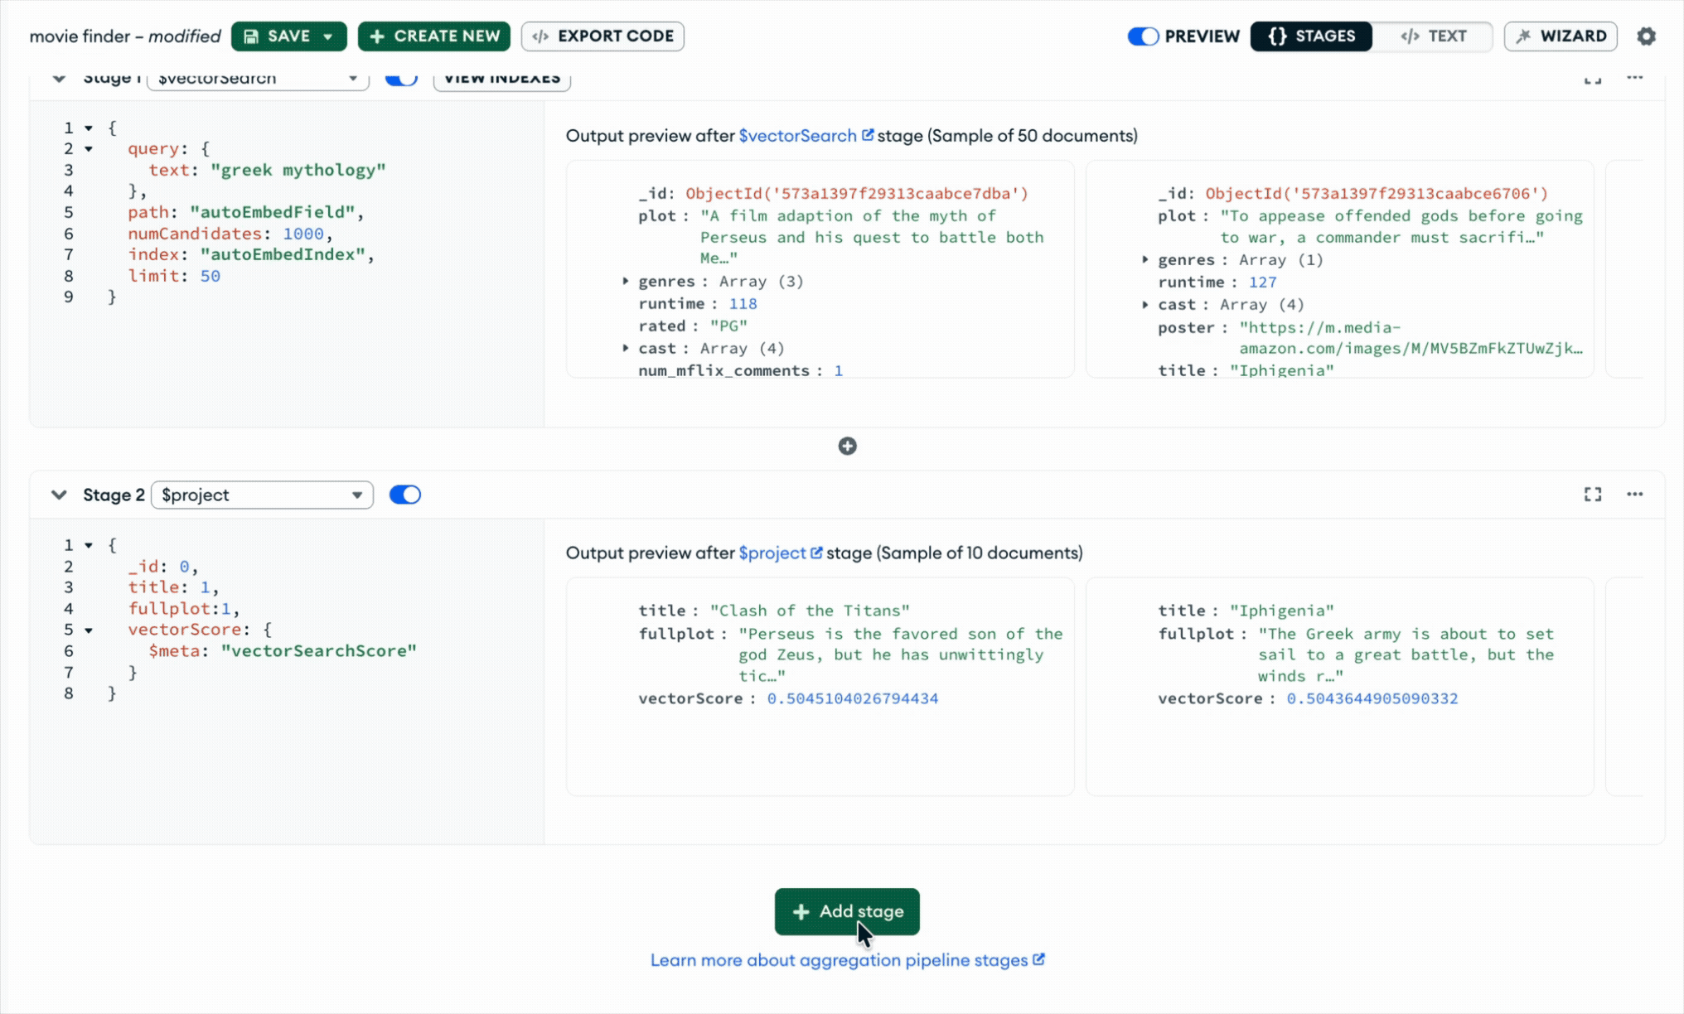Switch to Text view tab

[1434, 36]
